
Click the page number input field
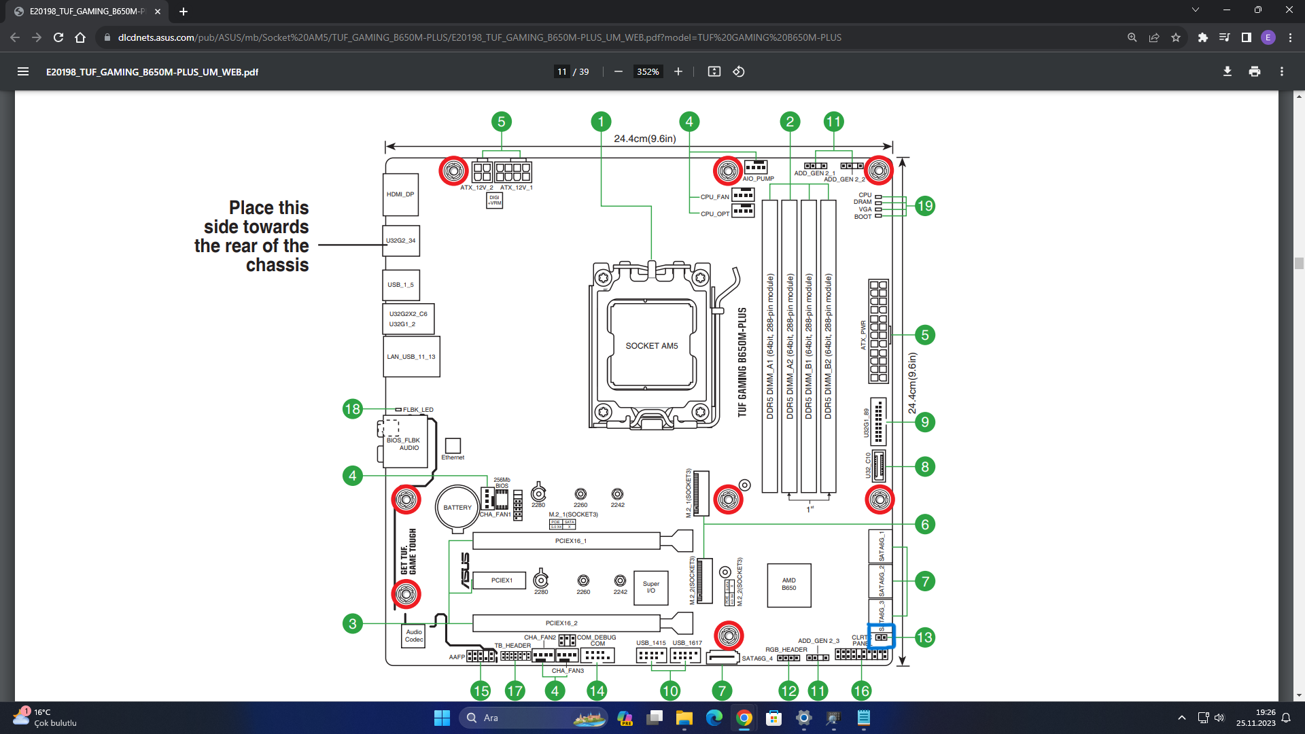click(x=561, y=71)
